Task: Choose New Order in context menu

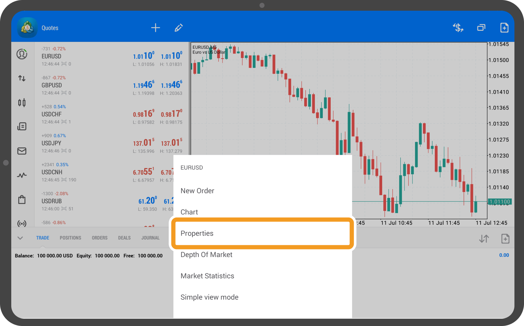Action: 198,191
